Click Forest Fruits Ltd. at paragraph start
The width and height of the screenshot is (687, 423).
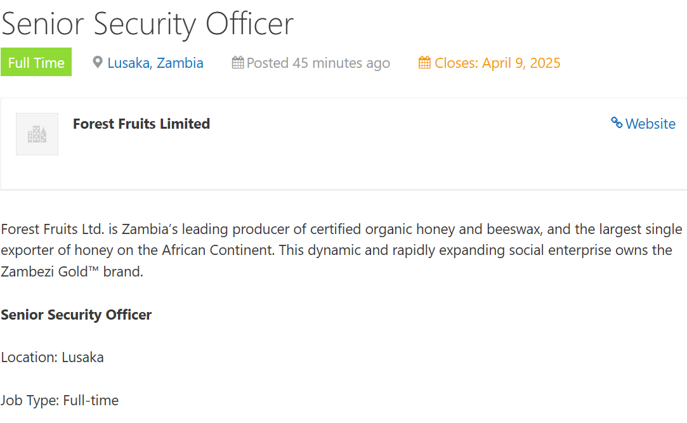53,229
